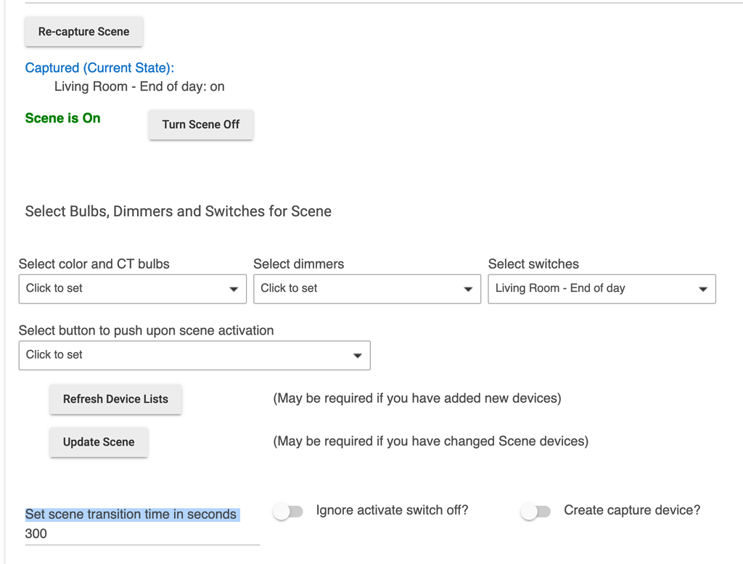Click the Captured (Current State) link
Screen dimensions: 743x564
pos(99,68)
